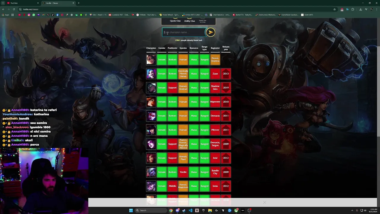Submit the champion guess with the golden arrow
This screenshot has height=214, width=380.
pyautogui.click(x=210, y=32)
